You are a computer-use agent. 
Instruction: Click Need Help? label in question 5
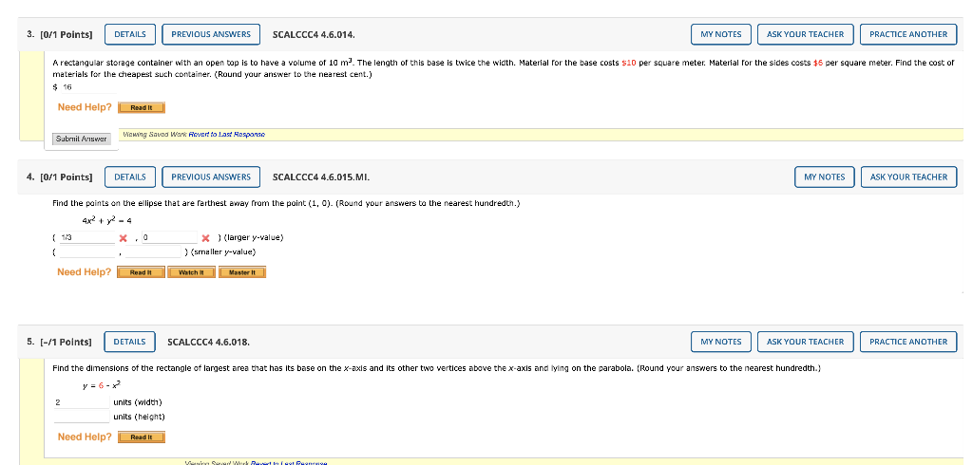[85, 437]
